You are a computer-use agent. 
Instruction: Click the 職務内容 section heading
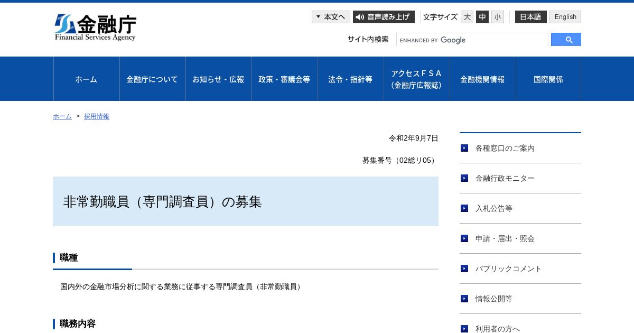pyautogui.click(x=78, y=323)
